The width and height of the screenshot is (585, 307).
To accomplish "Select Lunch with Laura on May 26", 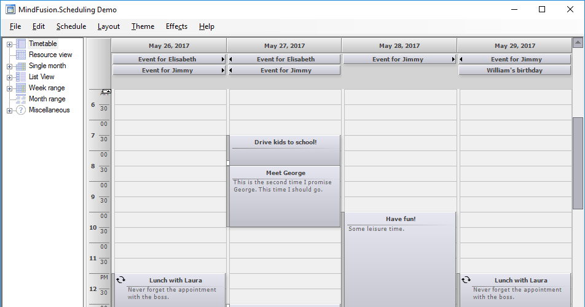I will (170, 290).
